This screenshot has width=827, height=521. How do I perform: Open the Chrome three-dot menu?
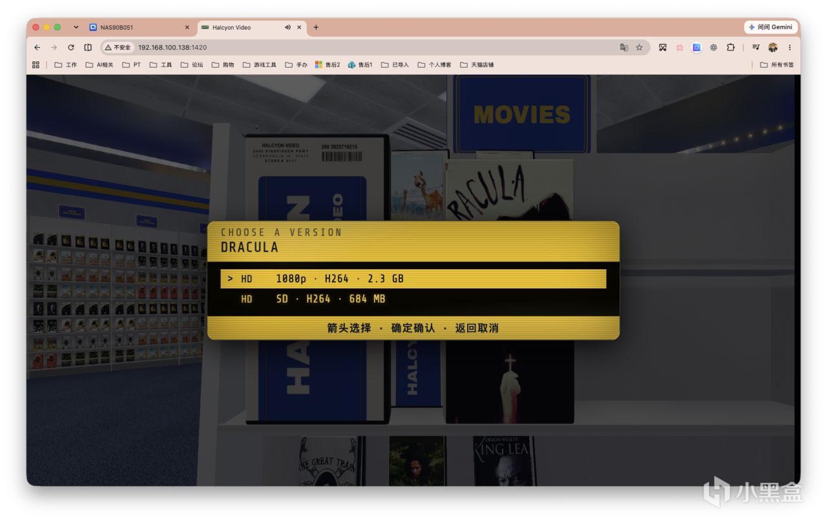(790, 47)
